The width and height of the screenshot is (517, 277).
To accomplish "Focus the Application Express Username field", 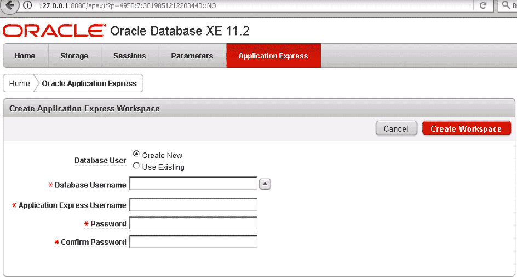I will pyautogui.click(x=193, y=205).
